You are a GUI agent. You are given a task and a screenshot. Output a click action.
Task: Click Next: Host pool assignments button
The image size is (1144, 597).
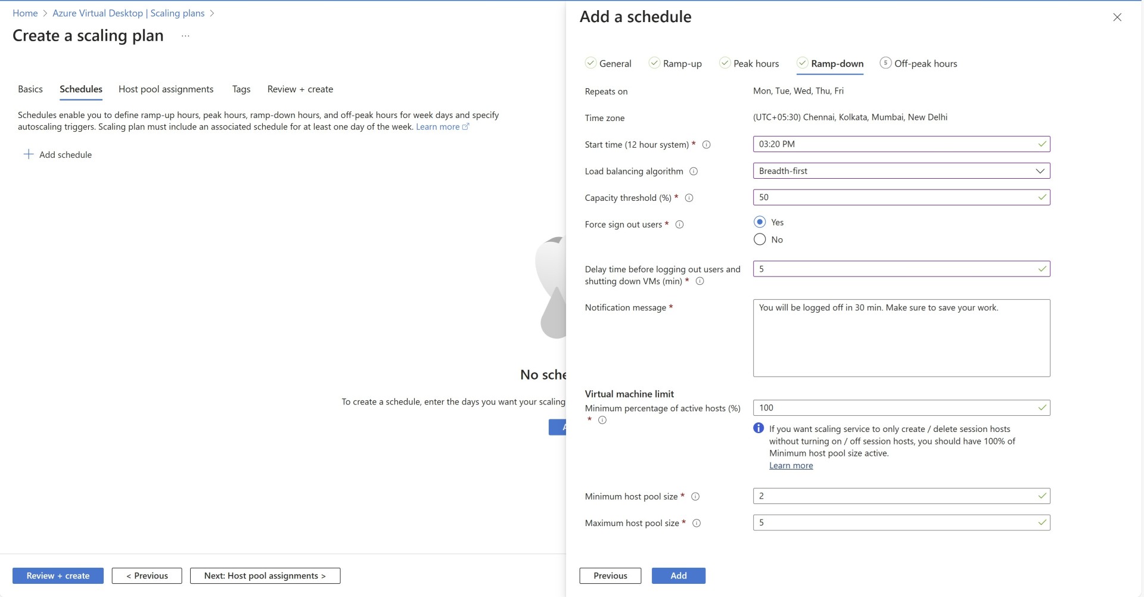tap(265, 576)
